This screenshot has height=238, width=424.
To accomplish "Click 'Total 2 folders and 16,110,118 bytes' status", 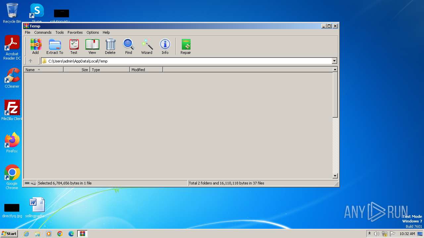I will [x=227, y=183].
